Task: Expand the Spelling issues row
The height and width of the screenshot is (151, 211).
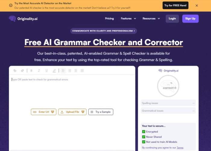Action: 168,103
